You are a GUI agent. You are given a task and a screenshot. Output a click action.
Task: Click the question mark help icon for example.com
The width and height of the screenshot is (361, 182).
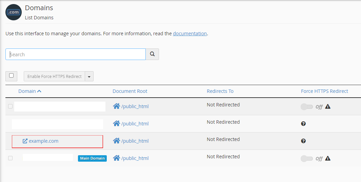tap(303, 141)
